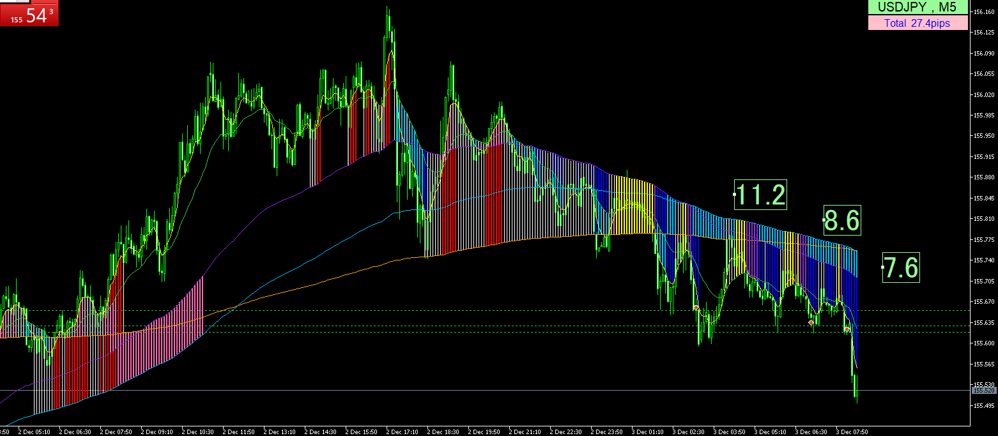The image size is (998, 436).
Task: Click the 2 Dec 09:10 time label
Action: 157,432
